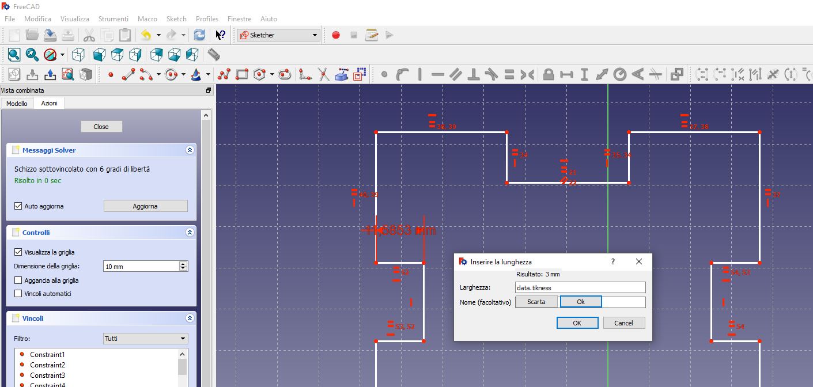The image size is (813, 387).
Task: Click the Close button in task panel
Action: click(101, 127)
